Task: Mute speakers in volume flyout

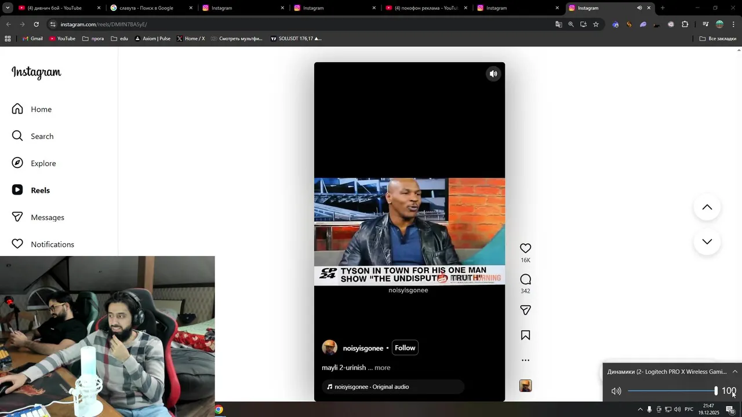Action: tap(616, 391)
